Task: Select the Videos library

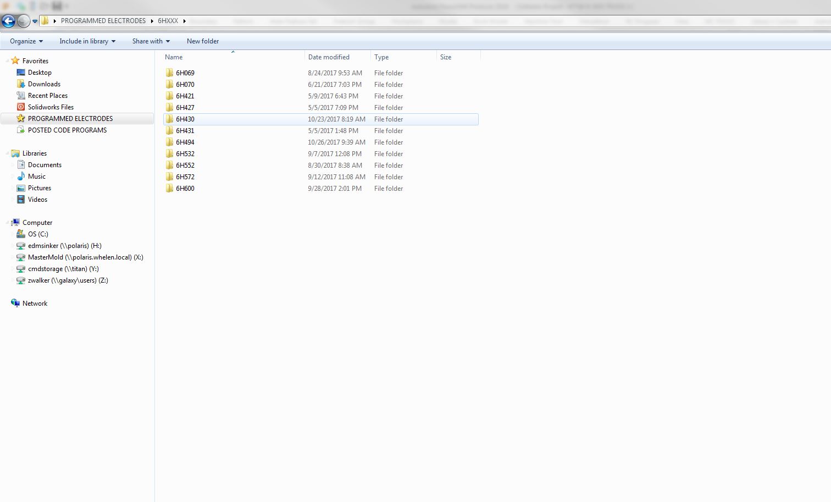Action: point(38,199)
